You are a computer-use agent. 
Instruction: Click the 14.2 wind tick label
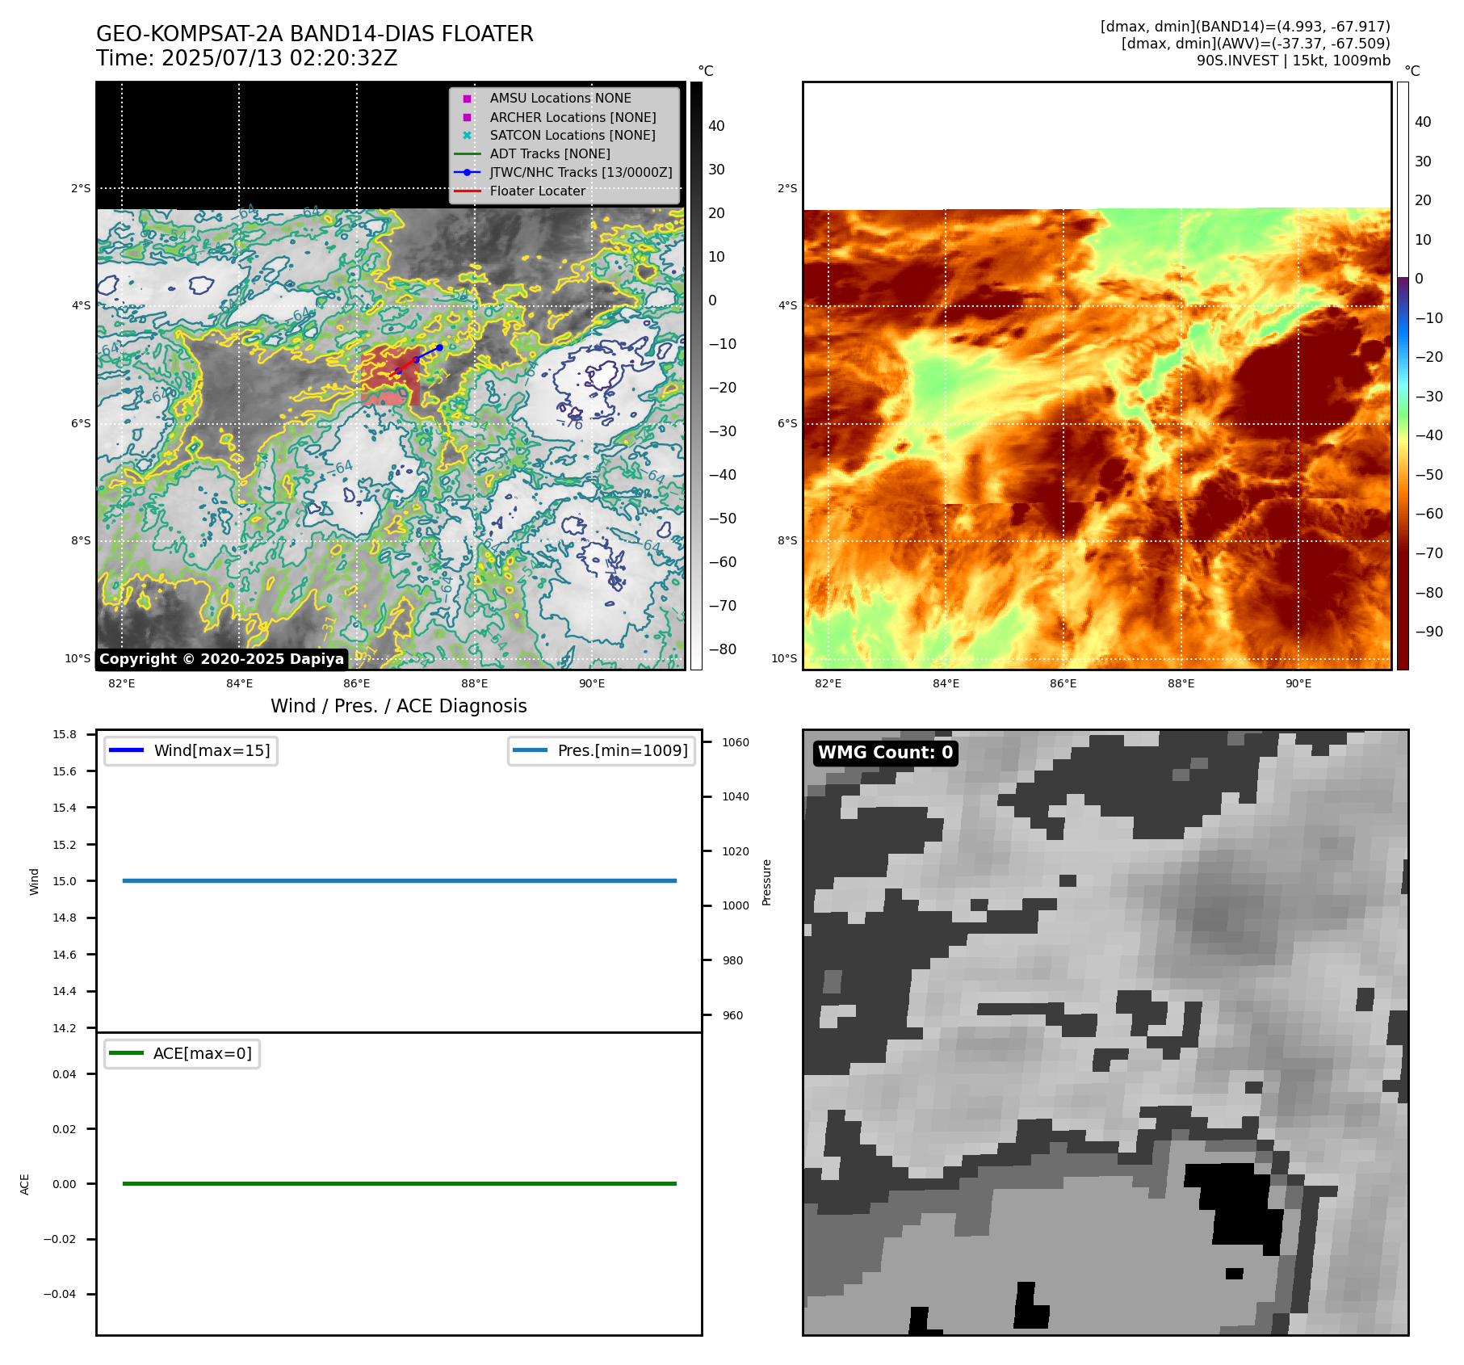(65, 1028)
